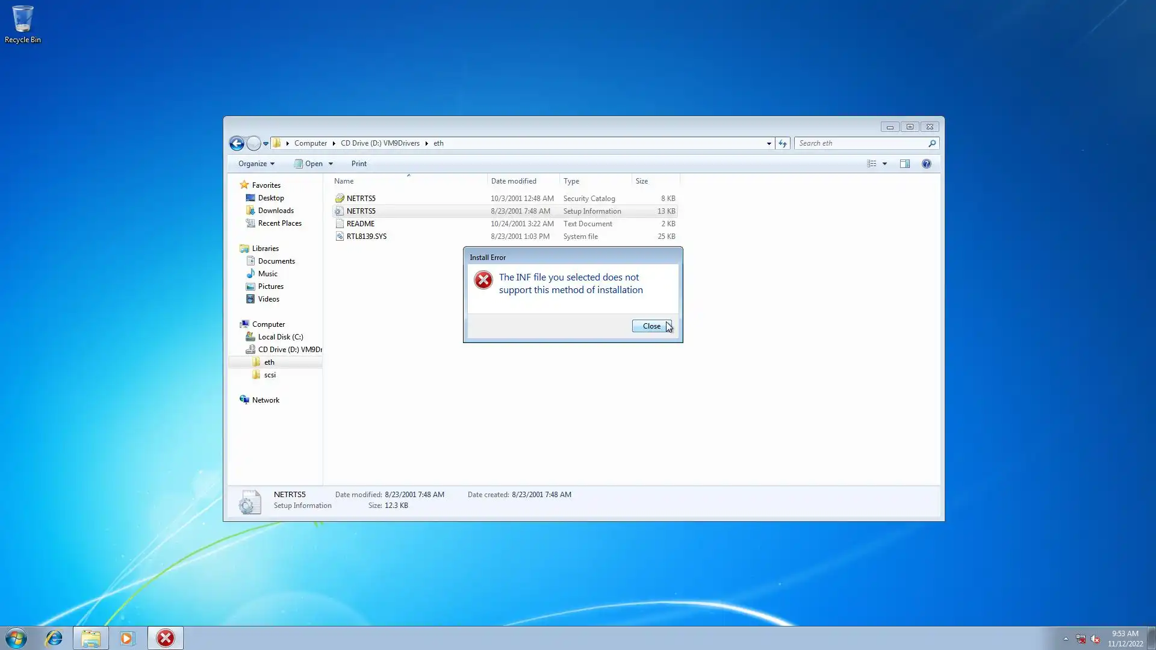Click the refresh button beside address bar
The height and width of the screenshot is (650, 1156).
point(783,143)
